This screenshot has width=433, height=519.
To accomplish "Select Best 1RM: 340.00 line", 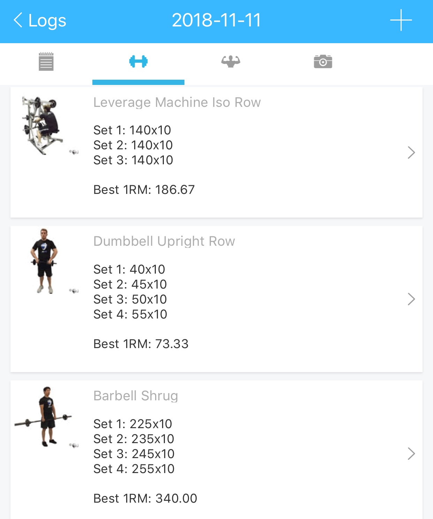I will tap(145, 498).
